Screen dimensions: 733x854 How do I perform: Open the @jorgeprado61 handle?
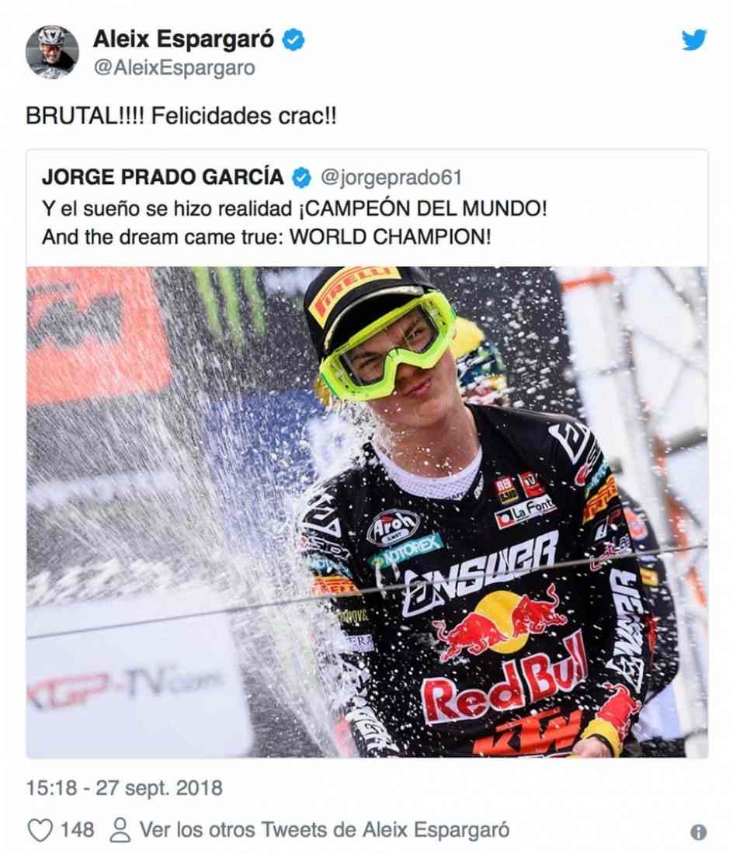[391, 178]
